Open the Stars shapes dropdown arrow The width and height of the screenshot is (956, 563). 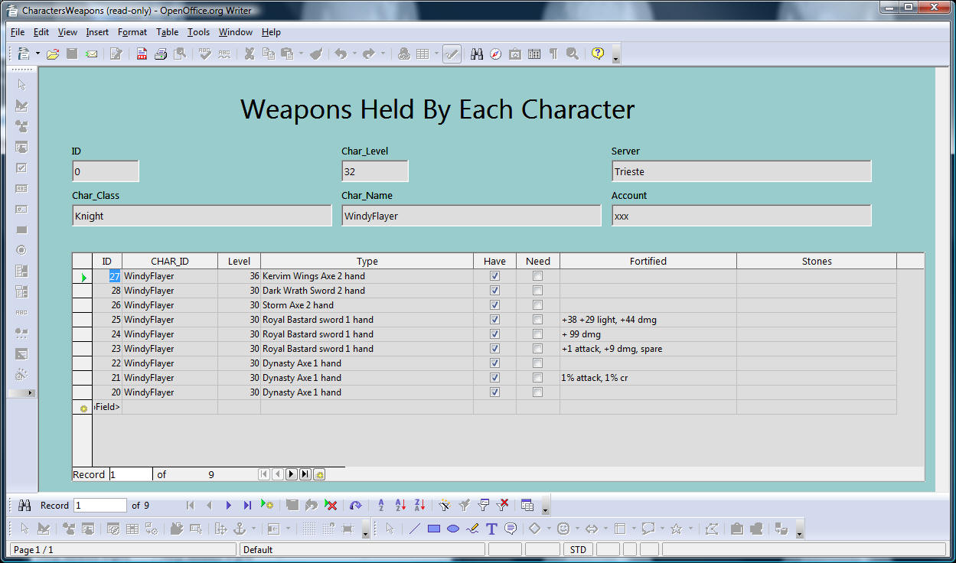pos(690,529)
